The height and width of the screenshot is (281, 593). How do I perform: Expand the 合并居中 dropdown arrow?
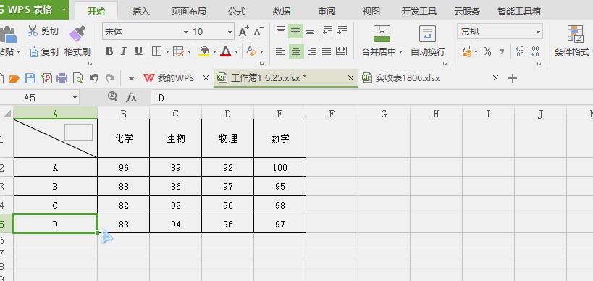click(x=400, y=52)
